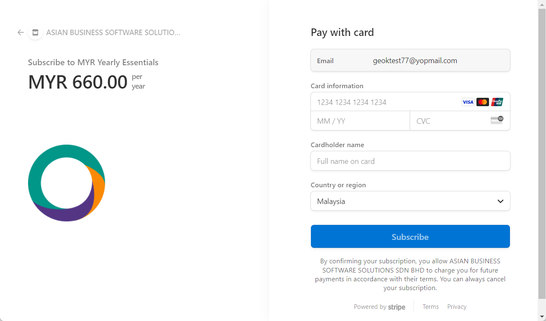Click the Visa card logo
This screenshot has height=321, width=546.
click(x=468, y=102)
